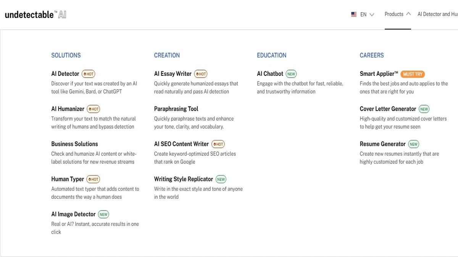Click 'Transform your text to match' description
458x257 pixels.
94,123
